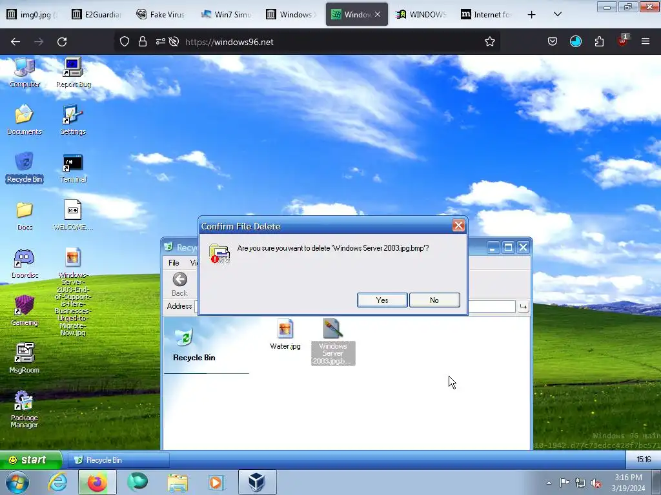
Task: Open the Firefox application menu
Action: tap(646, 41)
